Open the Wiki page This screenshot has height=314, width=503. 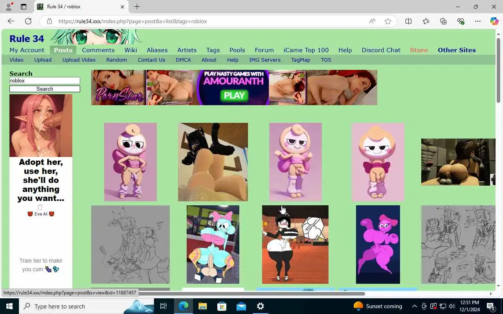click(131, 50)
